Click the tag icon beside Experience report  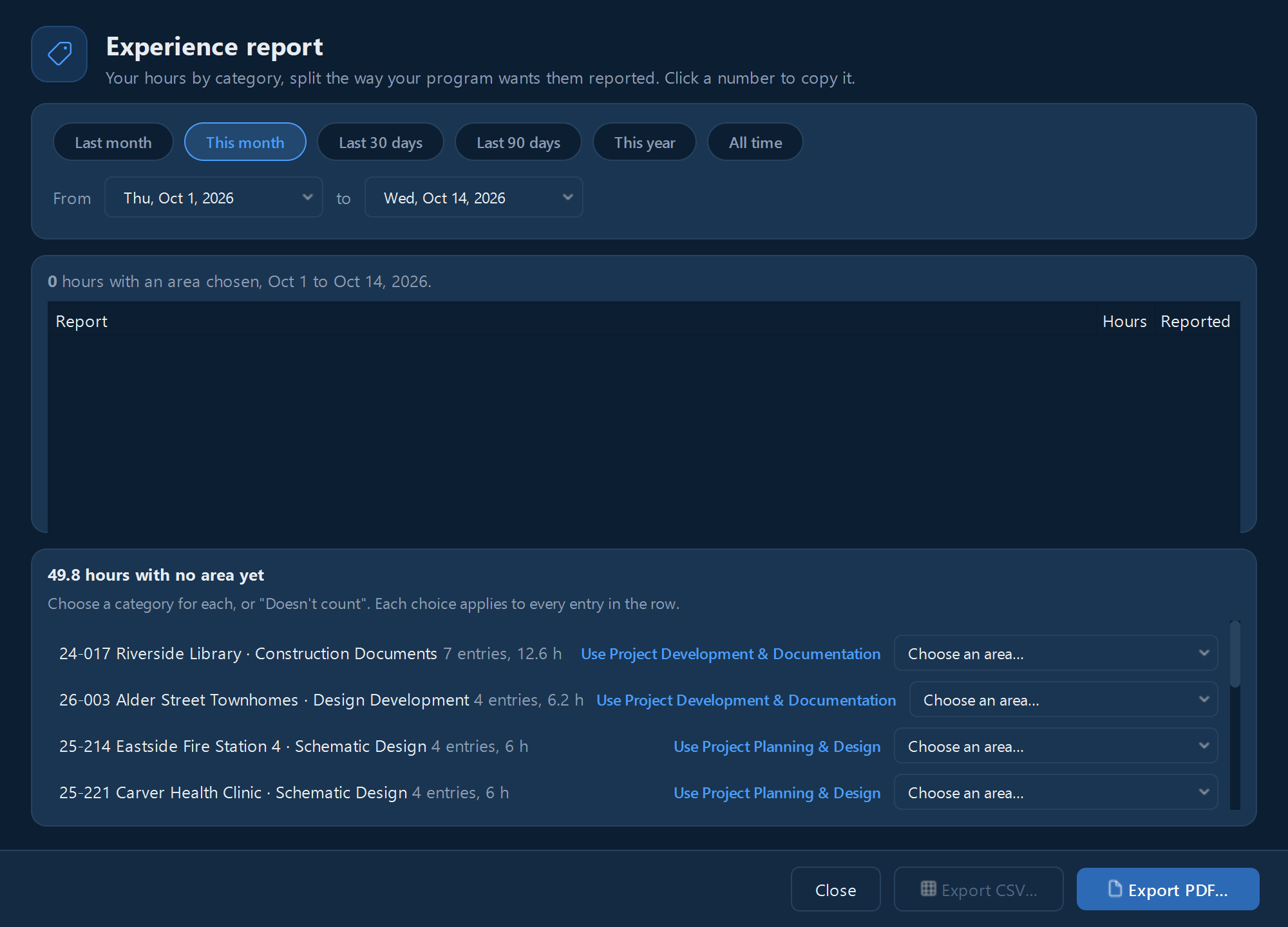tap(59, 54)
